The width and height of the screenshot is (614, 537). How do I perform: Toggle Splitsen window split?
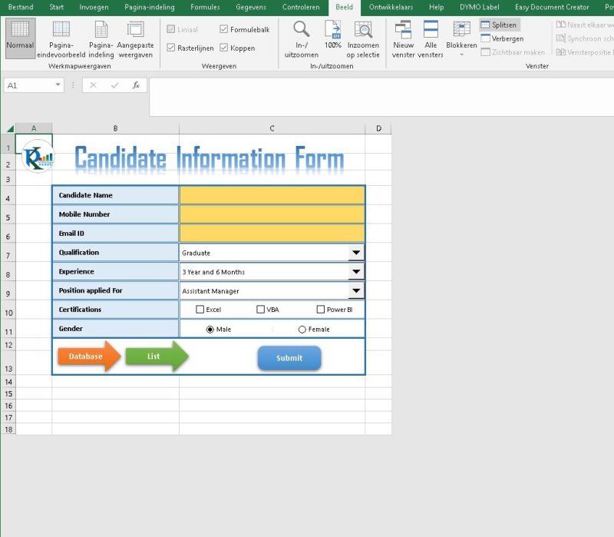tap(500, 25)
